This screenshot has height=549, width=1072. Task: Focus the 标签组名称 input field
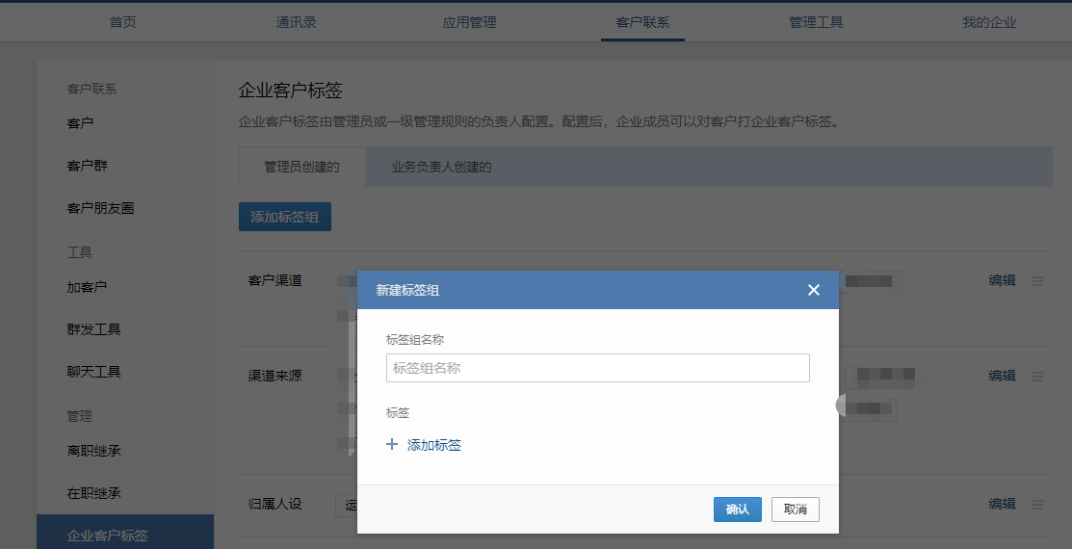coord(597,368)
